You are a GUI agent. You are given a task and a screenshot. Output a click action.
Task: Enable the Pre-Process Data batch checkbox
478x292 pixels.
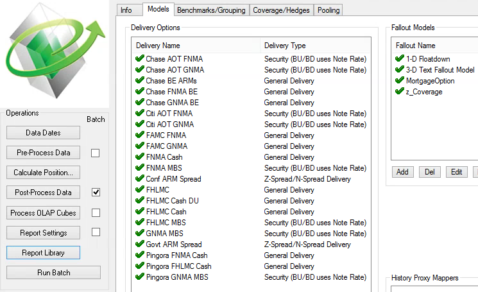pos(96,153)
